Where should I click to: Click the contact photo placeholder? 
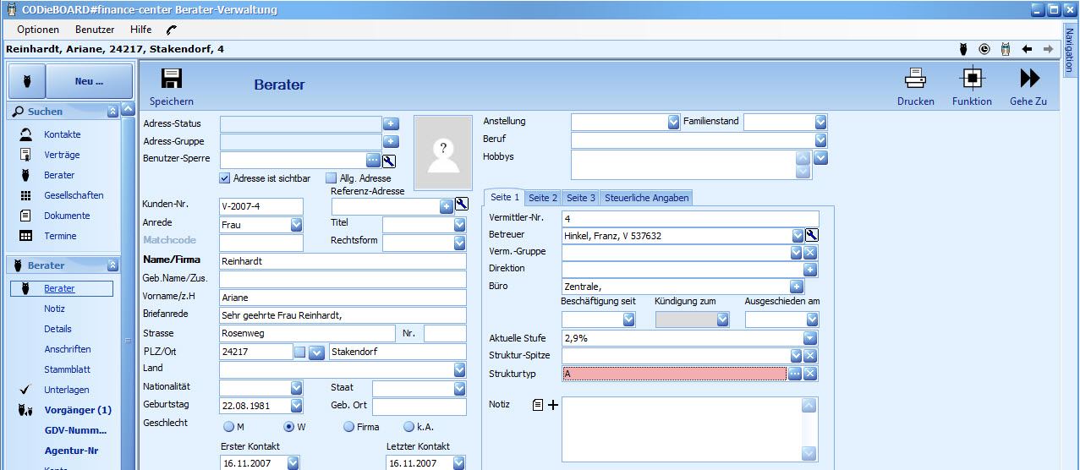point(443,153)
